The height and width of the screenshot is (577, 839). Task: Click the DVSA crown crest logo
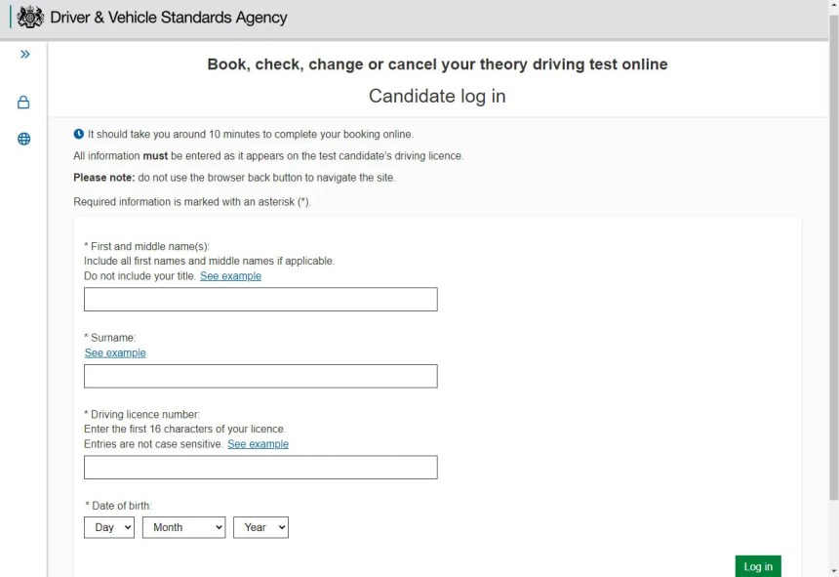30,17
